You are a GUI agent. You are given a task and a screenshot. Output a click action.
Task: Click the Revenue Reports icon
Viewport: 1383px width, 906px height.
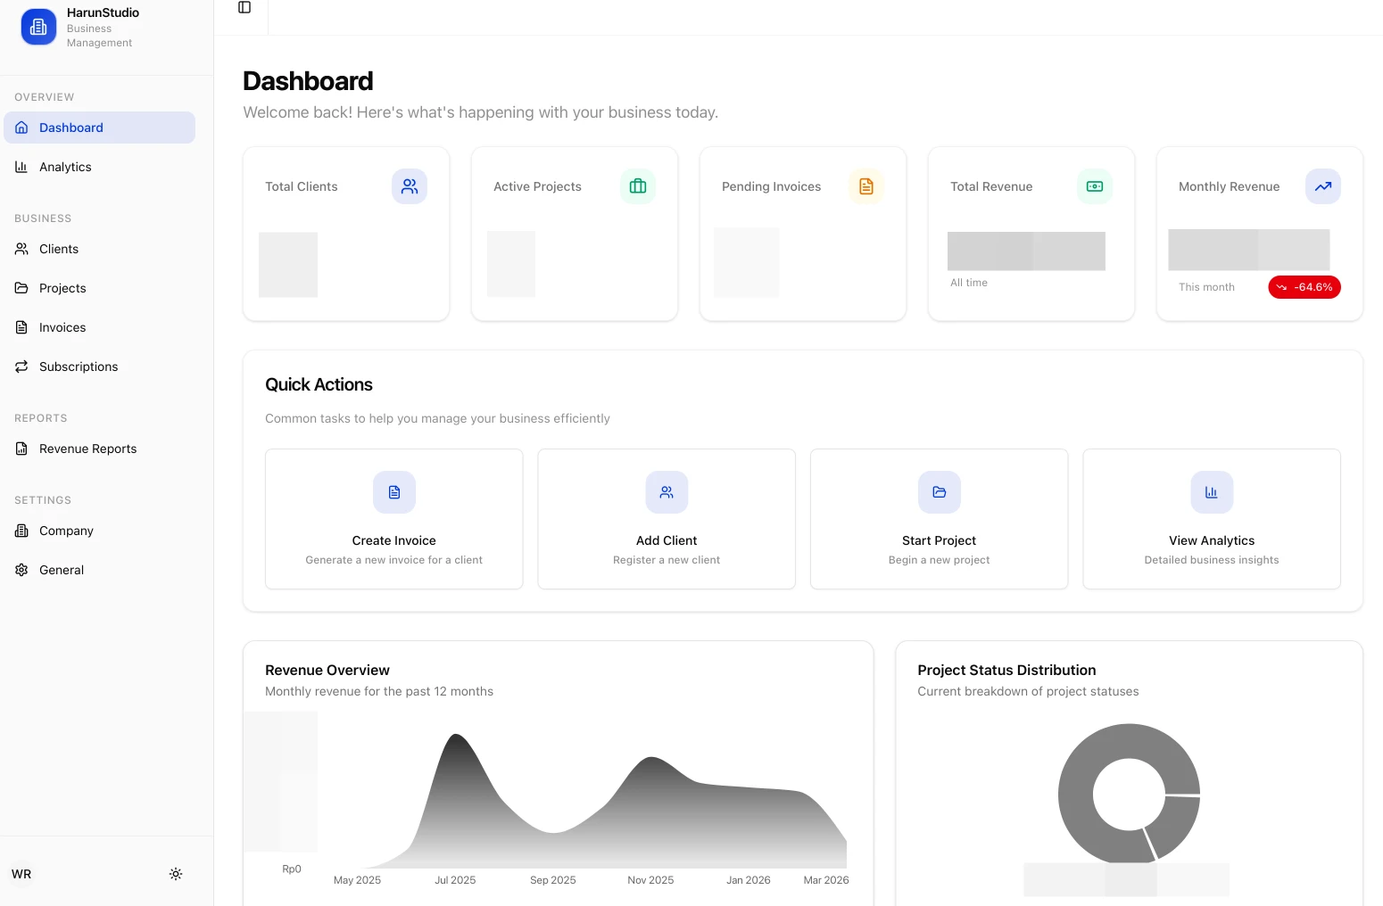coord(21,449)
